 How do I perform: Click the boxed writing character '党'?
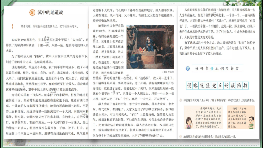tap(214, 86)
